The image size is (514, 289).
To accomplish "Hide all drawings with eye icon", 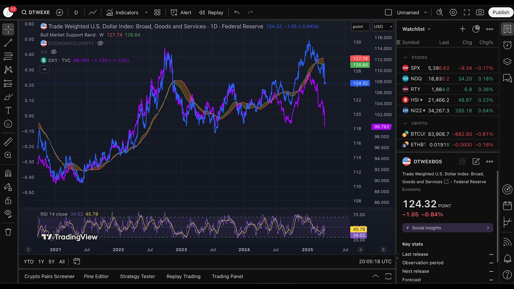I will 8,214.
